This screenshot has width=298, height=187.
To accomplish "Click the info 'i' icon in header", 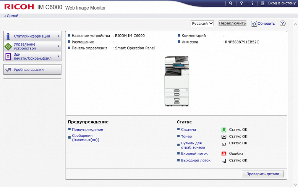I will coord(252,3).
